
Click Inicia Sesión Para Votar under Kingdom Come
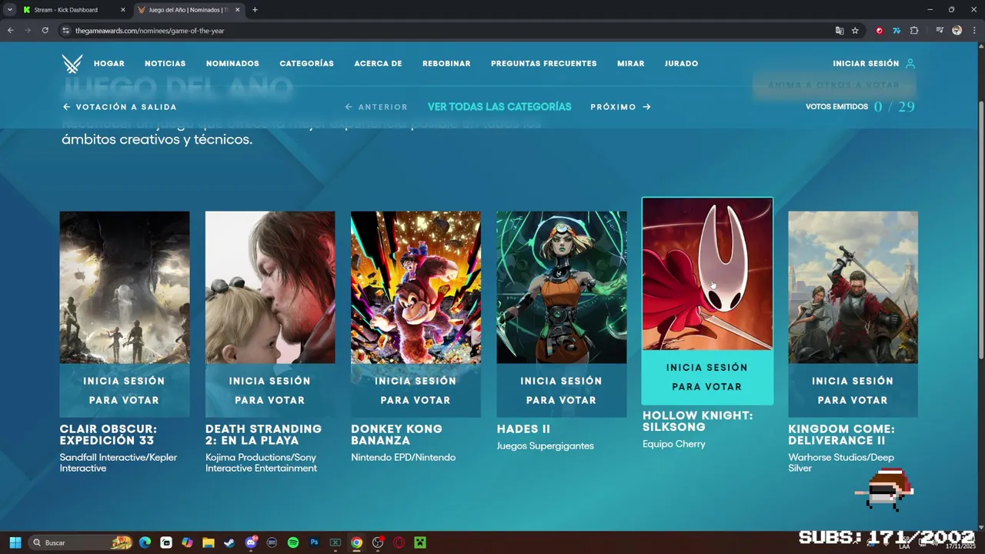853,390
